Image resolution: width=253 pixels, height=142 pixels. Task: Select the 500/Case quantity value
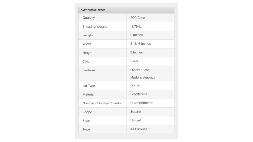(x=138, y=18)
